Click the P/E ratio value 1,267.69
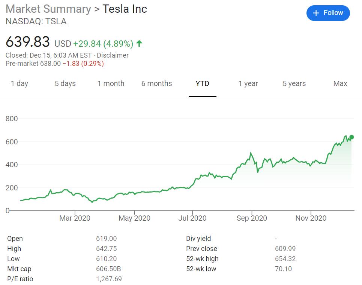Screen dimensions: 362x285 click(109, 279)
